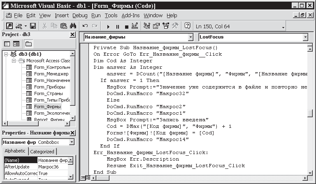
Task: Run the macro with the Run Sub button
Action: tap(108, 26)
